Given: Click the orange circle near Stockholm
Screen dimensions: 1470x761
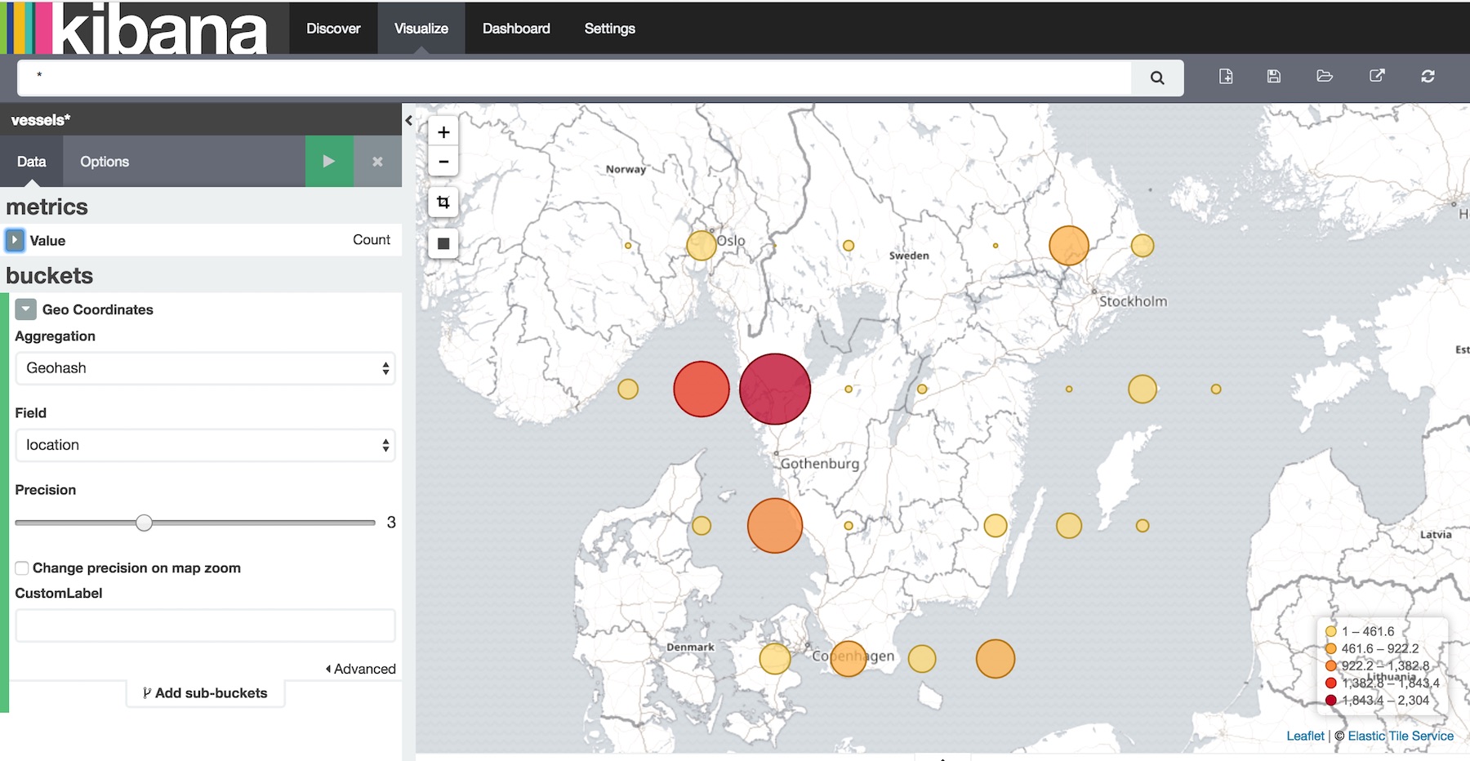Looking at the screenshot, I should 1069,245.
